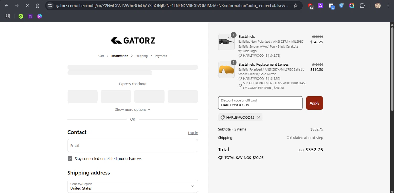Open the Country/Region dropdown
The height and width of the screenshot is (193, 394).
coord(132,186)
